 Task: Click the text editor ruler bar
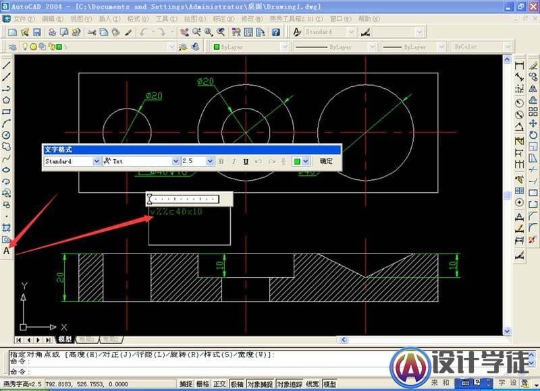coord(184,199)
